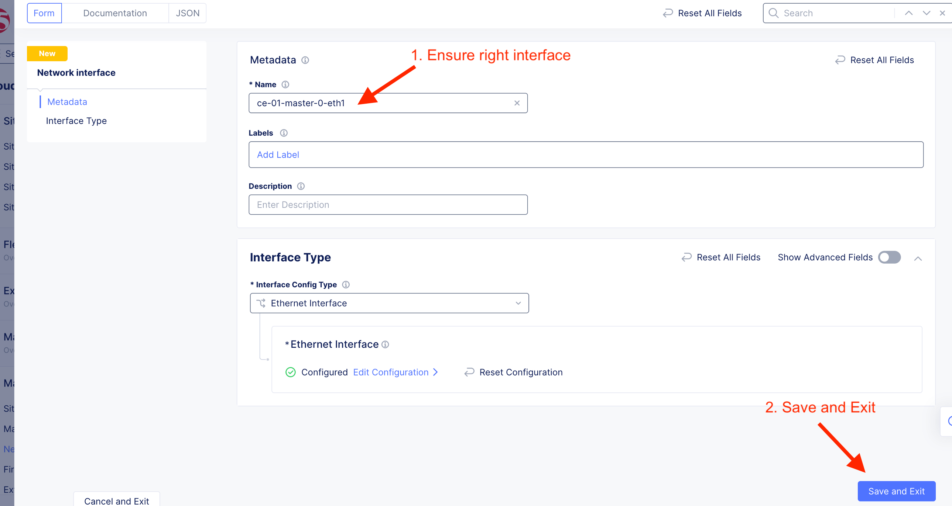Go to previous search result arrow
The width and height of the screenshot is (952, 506).
pos(908,13)
